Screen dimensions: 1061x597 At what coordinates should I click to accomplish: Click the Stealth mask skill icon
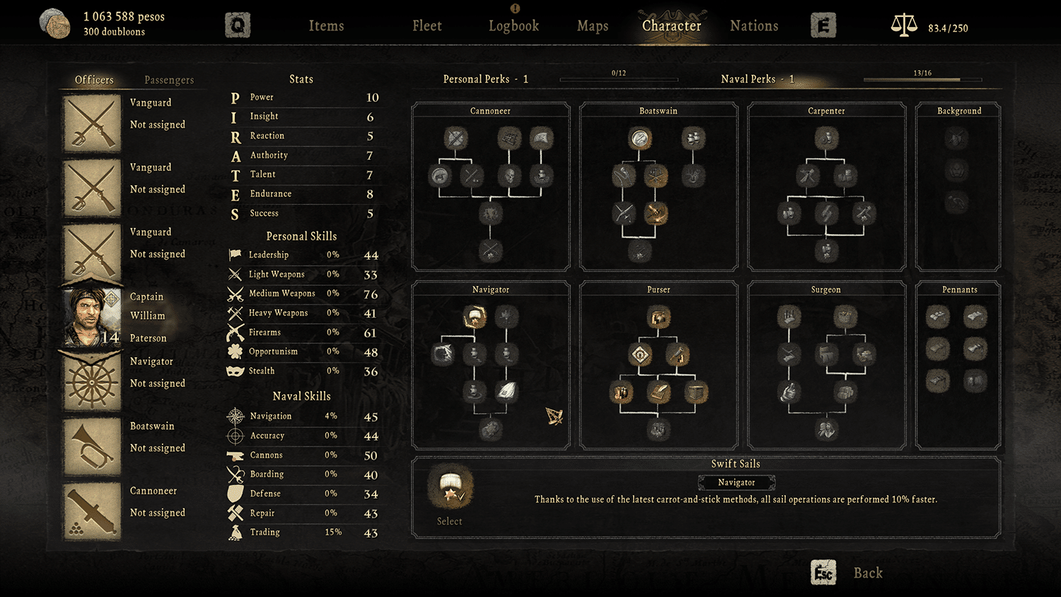235,371
